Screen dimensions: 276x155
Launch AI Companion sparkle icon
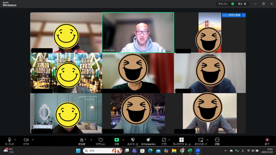[x=148, y=140]
